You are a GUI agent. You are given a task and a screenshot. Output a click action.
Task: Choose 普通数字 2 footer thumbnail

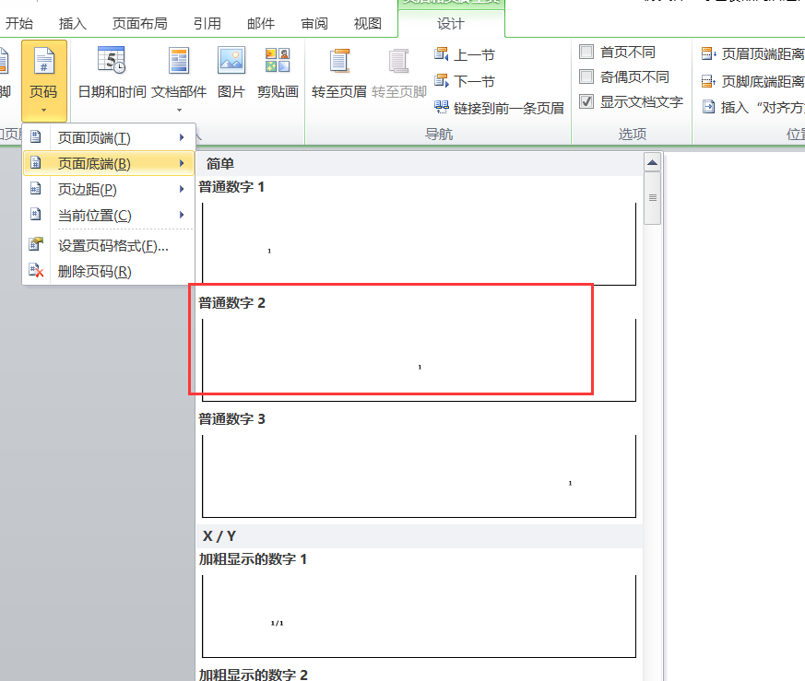pyautogui.click(x=419, y=359)
